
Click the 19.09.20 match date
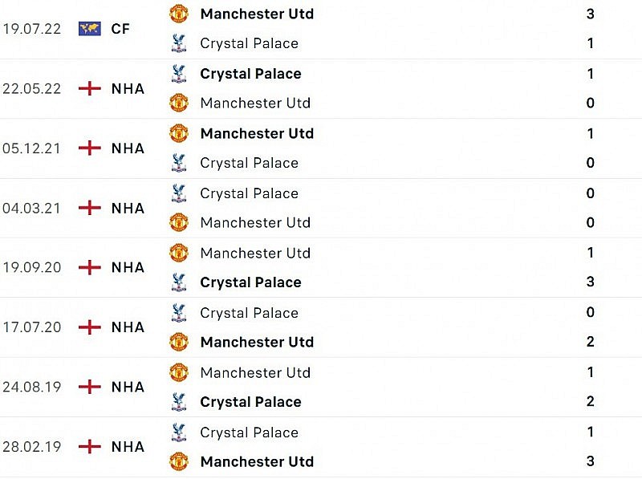[31, 267]
